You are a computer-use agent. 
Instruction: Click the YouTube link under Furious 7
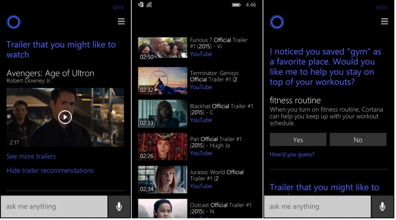point(201,54)
